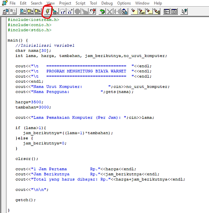Click the Trace Into debugger icon

[70, 12]
